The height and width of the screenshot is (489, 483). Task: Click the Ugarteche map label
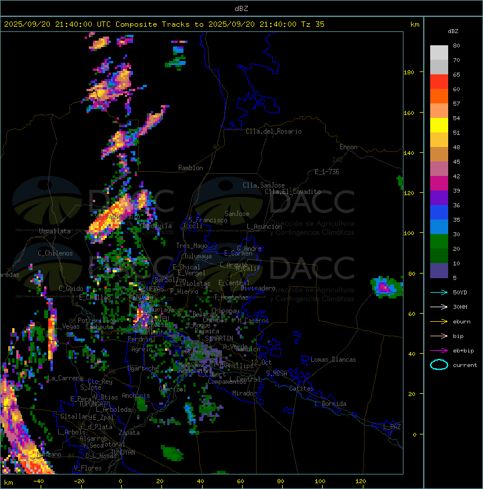(x=143, y=368)
